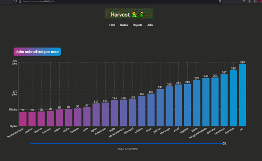Click the value label 138
Image resolution: width=262 pixels, height=161 pixels.
point(133,98)
